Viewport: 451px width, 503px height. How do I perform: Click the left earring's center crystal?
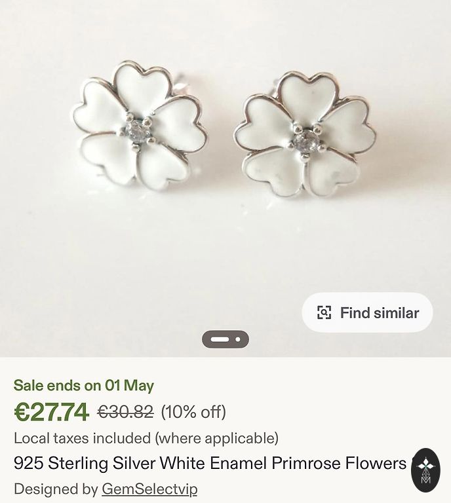coord(138,128)
